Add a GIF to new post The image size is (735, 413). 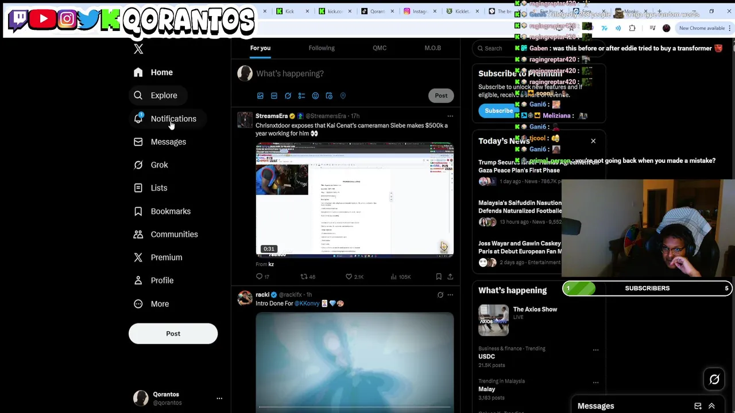274,96
